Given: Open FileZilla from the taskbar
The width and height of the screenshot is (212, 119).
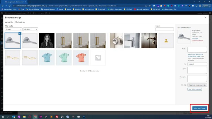Looking at the screenshot, I should (57, 117).
